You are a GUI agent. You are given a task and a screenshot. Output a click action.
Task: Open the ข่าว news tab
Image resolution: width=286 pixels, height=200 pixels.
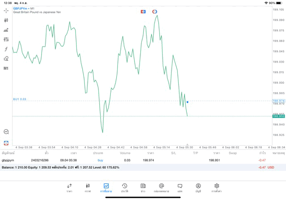(143, 187)
